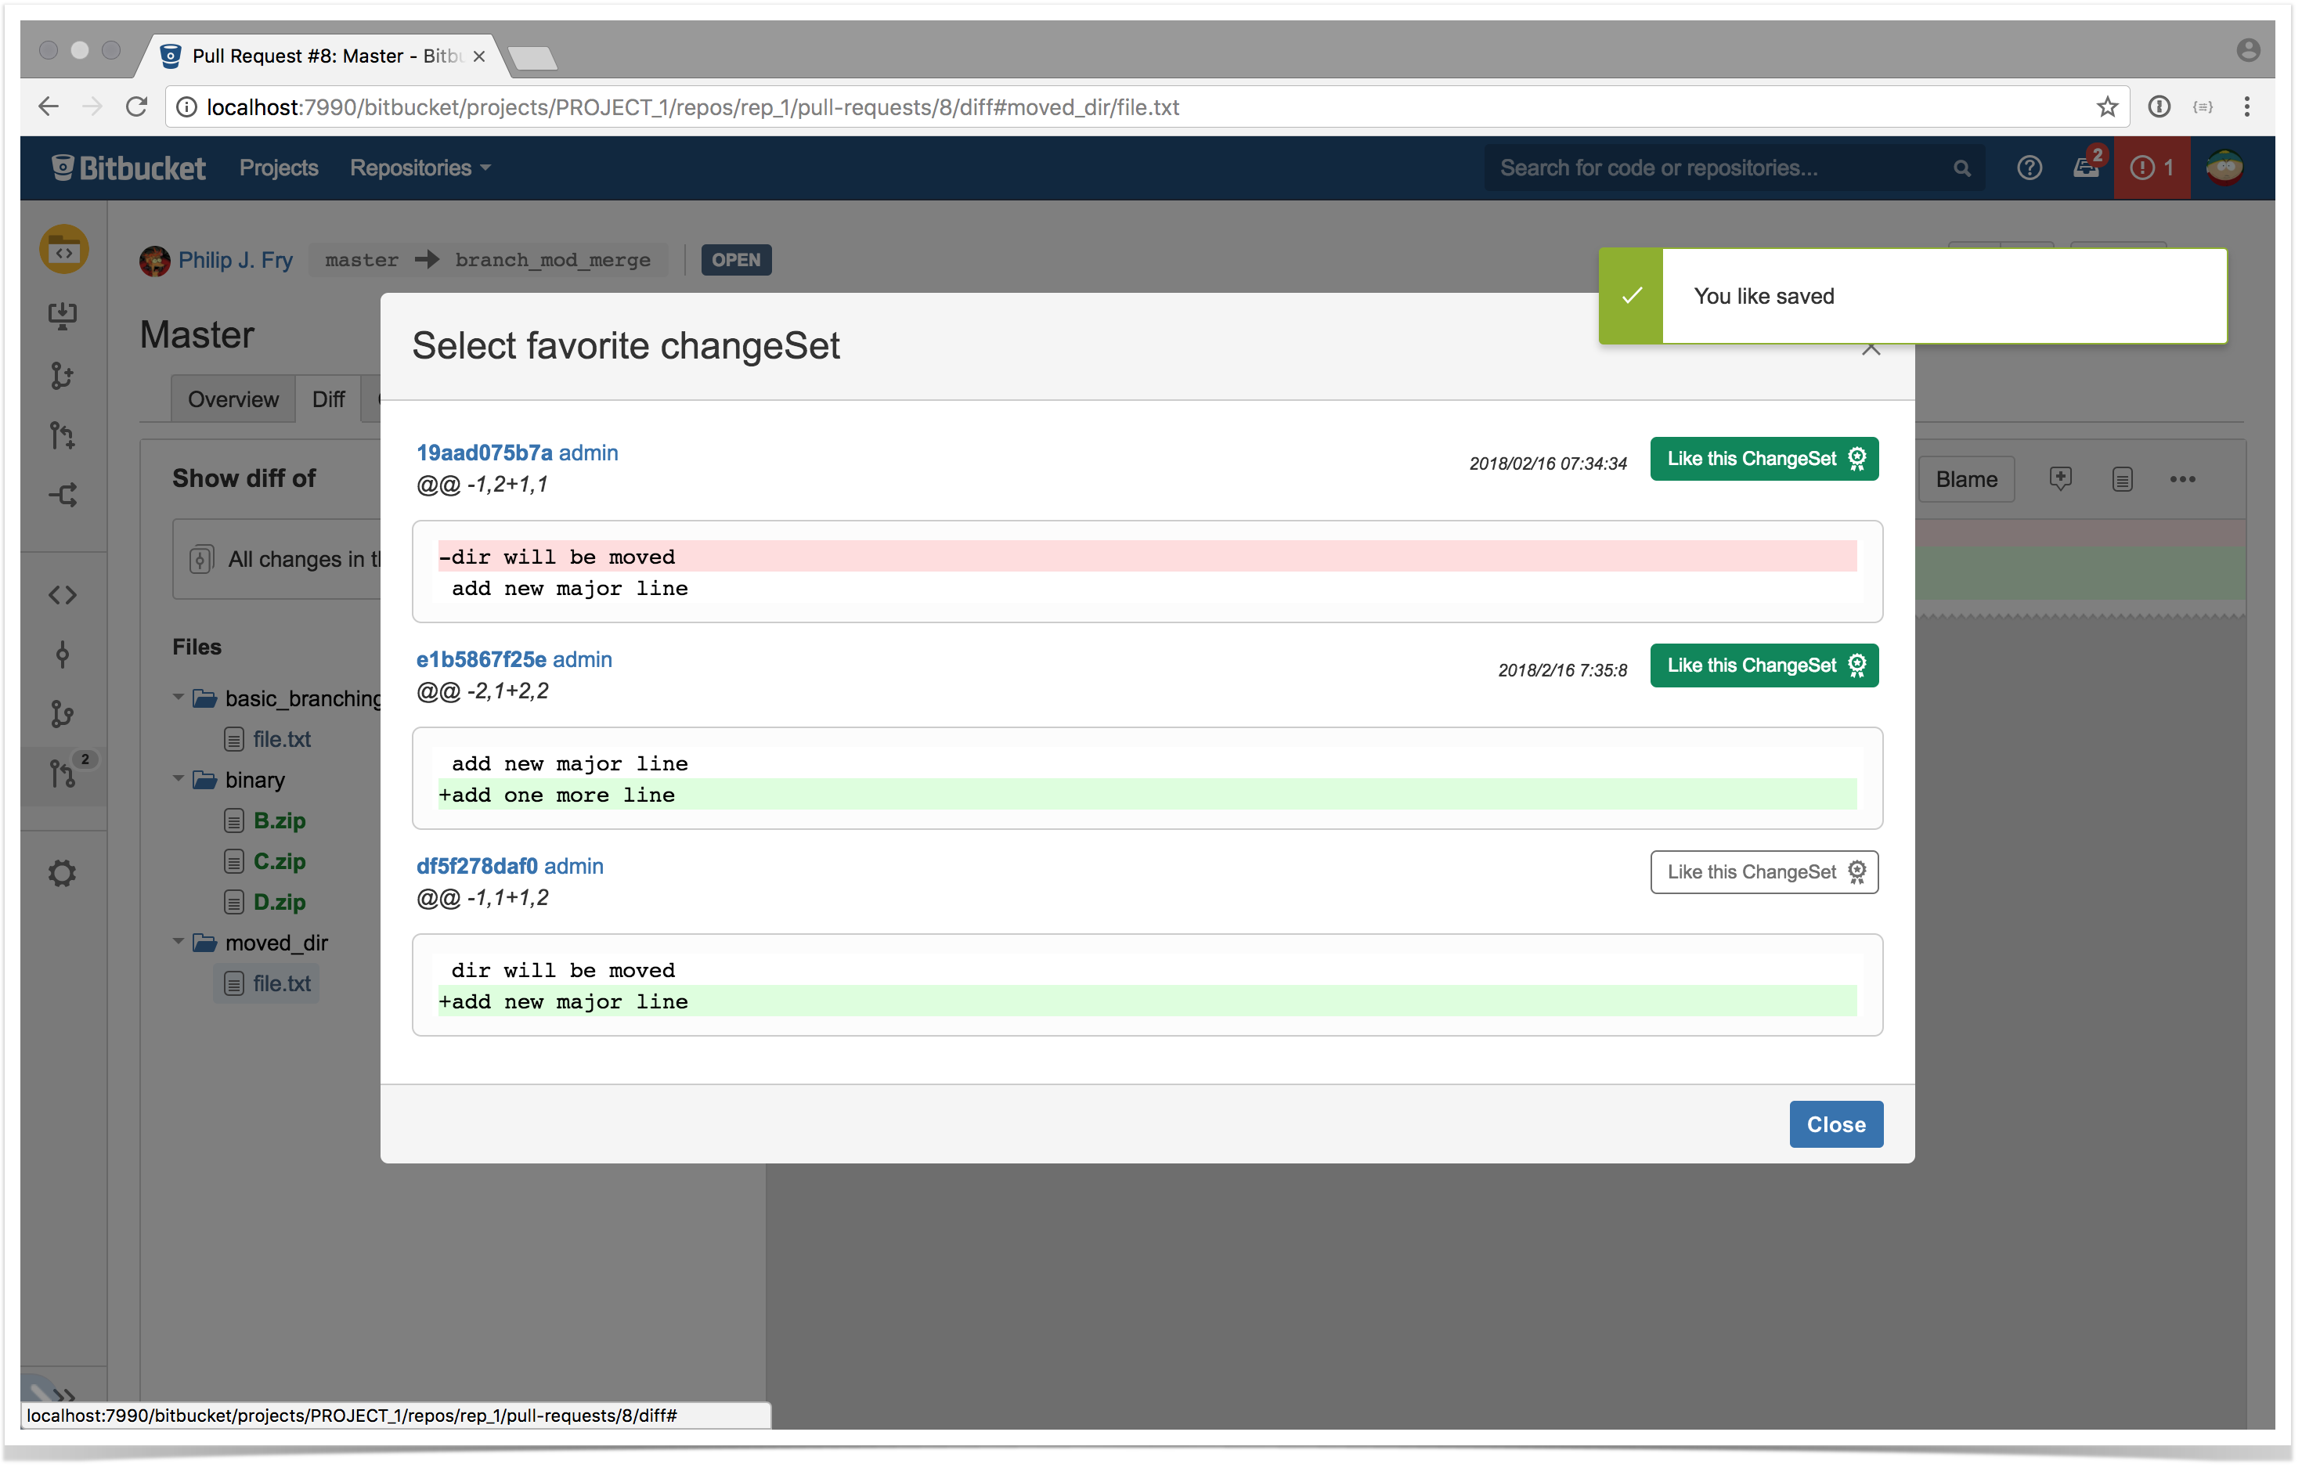Click the Create branch sidebar icon
The height and width of the screenshot is (1468, 2302).
[x=63, y=376]
